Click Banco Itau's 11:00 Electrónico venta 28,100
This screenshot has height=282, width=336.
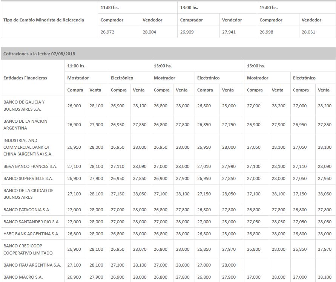(x=140, y=265)
